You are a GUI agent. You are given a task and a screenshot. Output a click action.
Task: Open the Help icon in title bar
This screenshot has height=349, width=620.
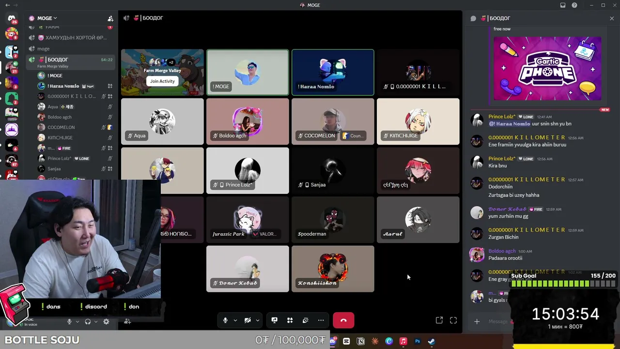pyautogui.click(x=574, y=5)
